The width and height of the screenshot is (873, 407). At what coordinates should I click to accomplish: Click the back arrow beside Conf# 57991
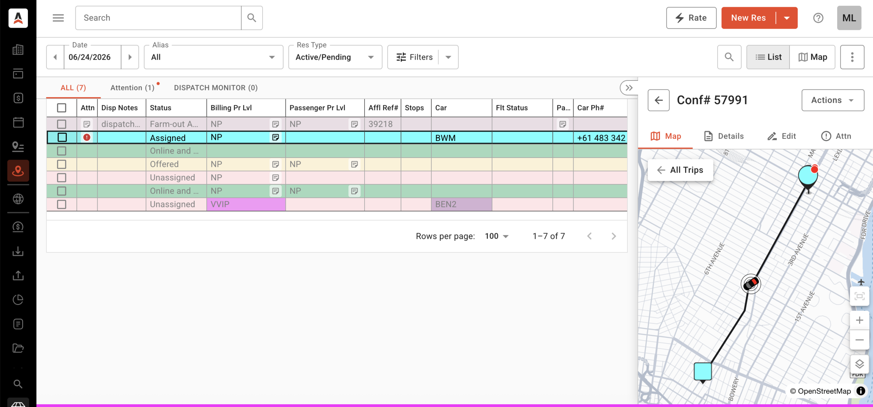(x=659, y=100)
